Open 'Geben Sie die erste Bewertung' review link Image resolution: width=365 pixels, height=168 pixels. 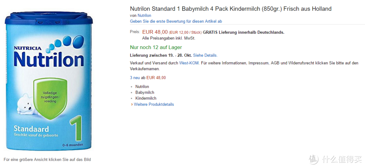click(x=176, y=21)
